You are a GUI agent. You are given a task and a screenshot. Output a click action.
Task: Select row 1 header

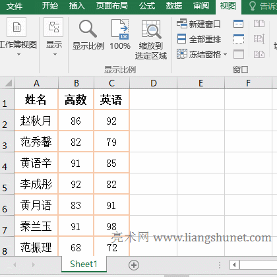click(x=7, y=100)
